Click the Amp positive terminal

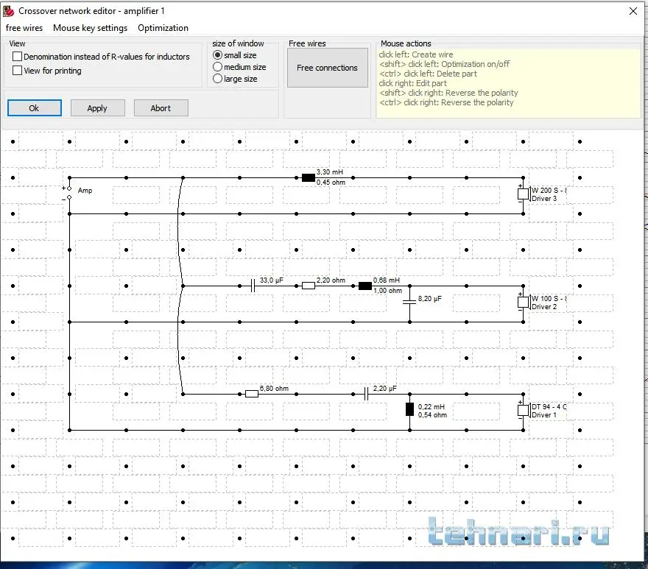pos(69,188)
